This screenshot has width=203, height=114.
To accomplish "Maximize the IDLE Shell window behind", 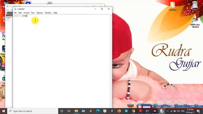I will [x=94, y=6].
